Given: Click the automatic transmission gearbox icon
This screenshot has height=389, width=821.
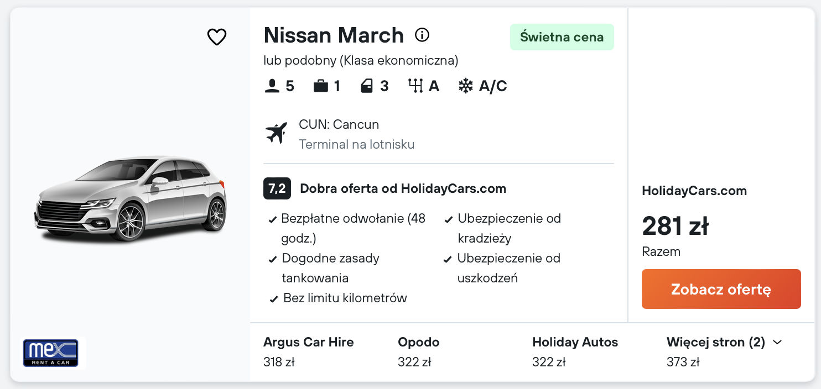Looking at the screenshot, I should 415,86.
